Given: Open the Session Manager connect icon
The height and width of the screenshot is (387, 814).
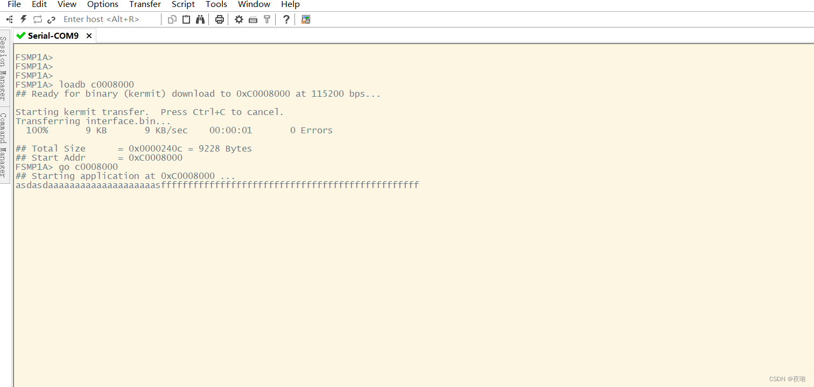Looking at the screenshot, I should (10, 19).
